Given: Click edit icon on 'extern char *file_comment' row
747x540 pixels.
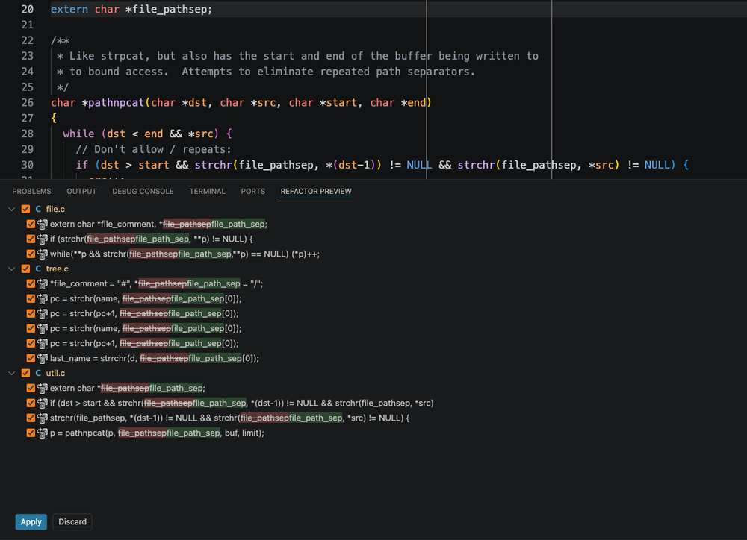Looking at the screenshot, I should tap(43, 224).
